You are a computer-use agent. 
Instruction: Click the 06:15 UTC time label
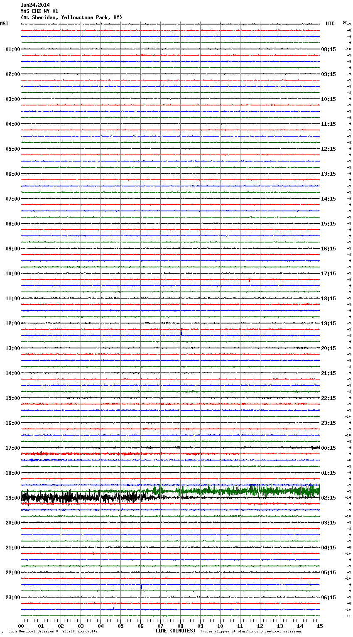click(x=328, y=598)
